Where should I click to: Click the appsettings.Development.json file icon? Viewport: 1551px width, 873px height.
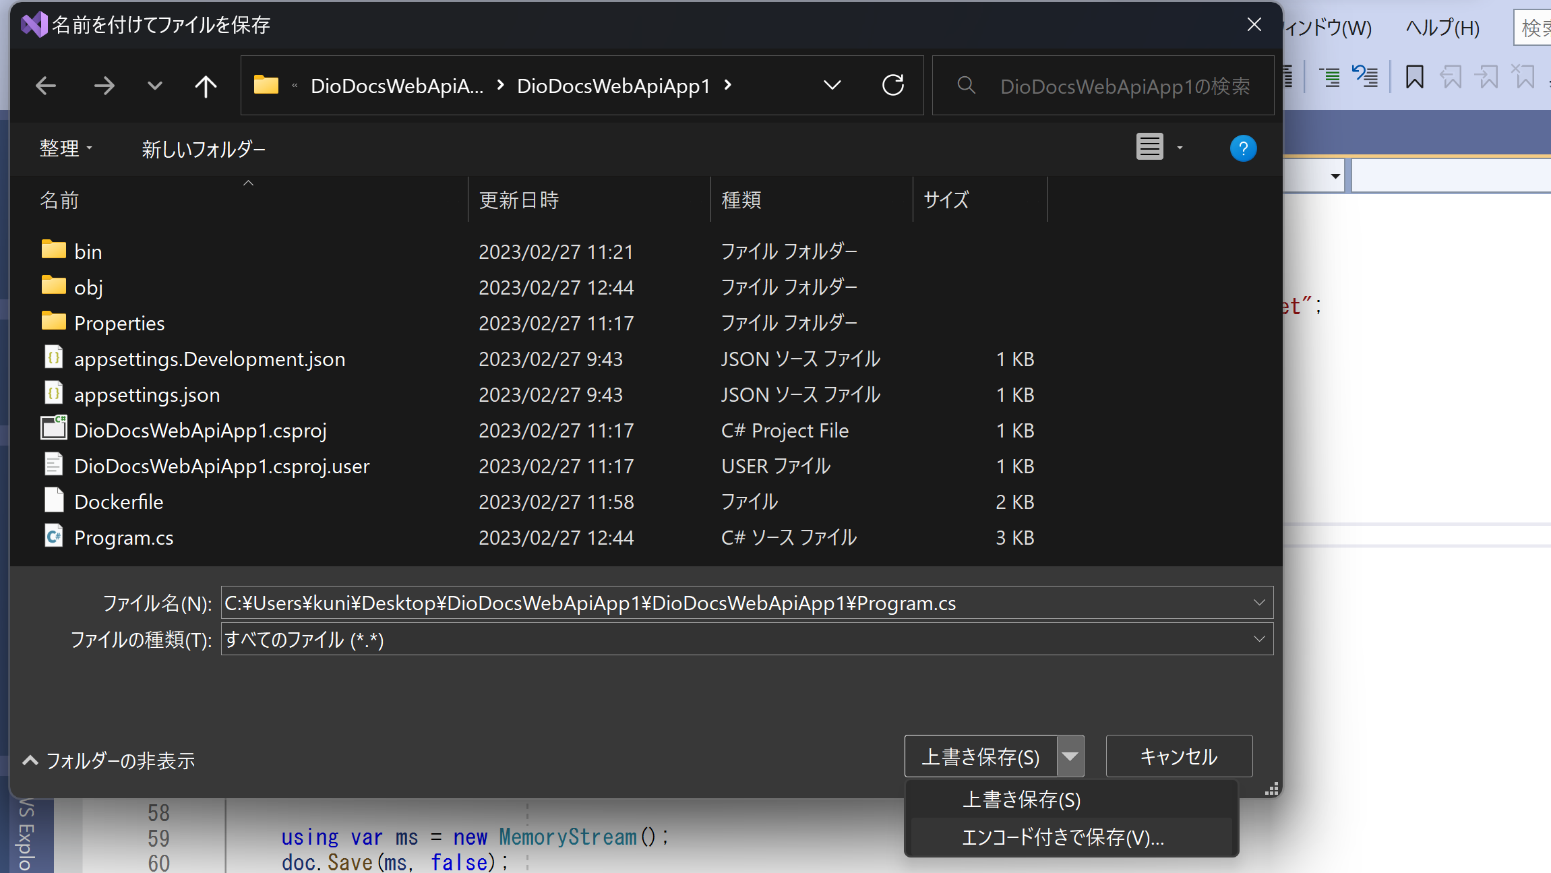(54, 357)
